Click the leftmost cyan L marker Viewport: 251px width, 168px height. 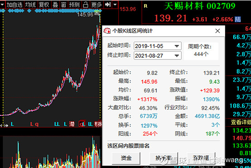[x=12, y=124]
